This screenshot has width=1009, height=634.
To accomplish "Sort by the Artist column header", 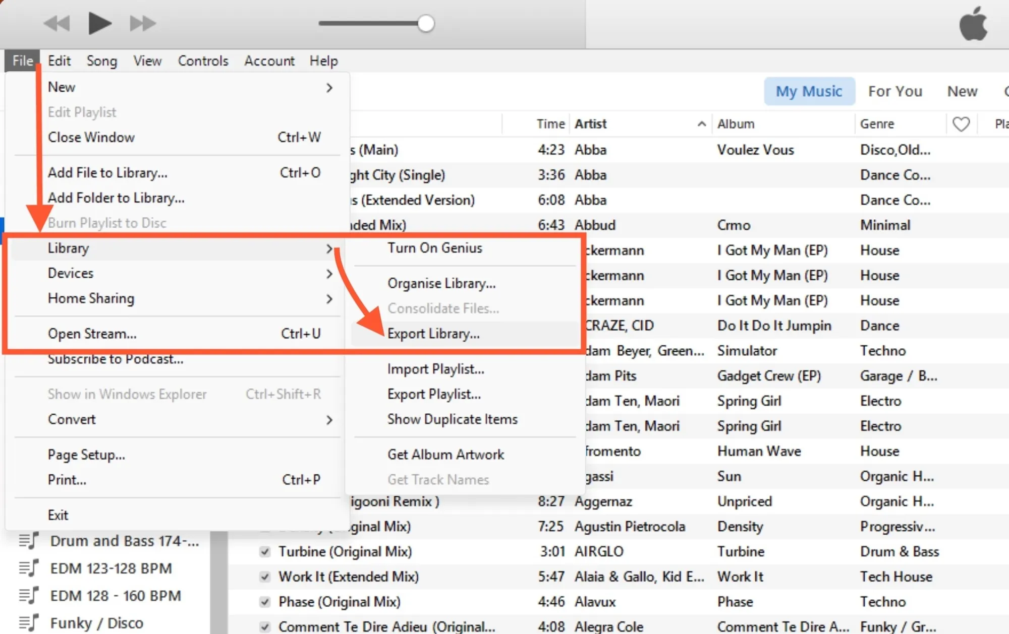I will coord(591,124).
